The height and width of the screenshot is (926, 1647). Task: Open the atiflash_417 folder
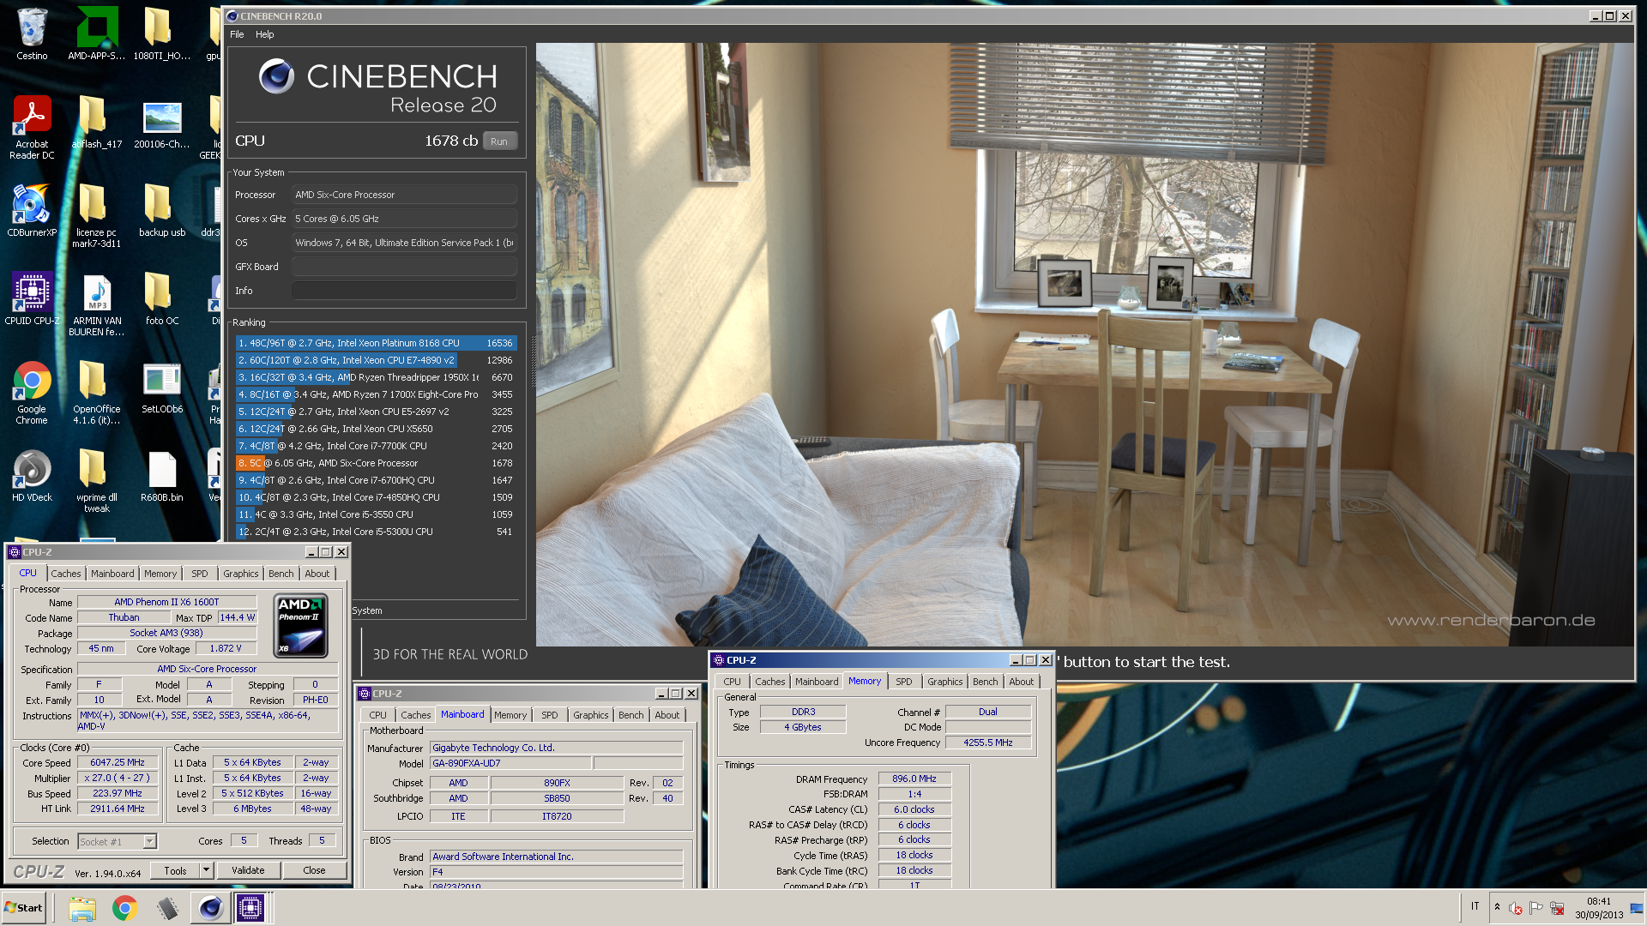[97, 123]
